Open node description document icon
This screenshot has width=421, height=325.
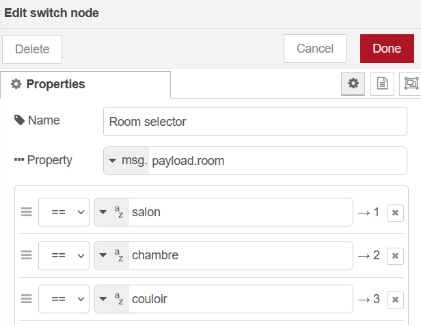click(x=382, y=83)
